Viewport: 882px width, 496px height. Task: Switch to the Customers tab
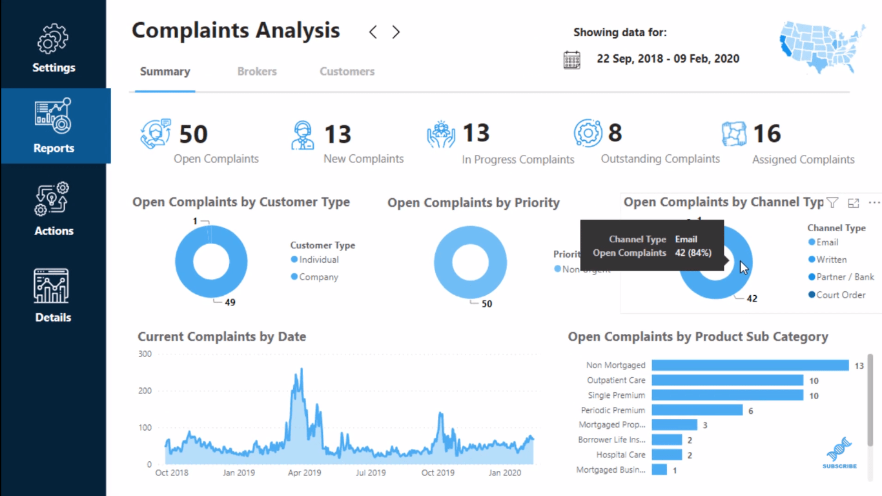[x=347, y=72]
